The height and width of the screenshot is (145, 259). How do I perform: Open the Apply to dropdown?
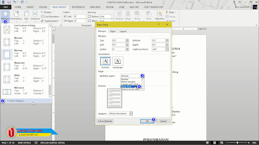[x=121, y=114]
